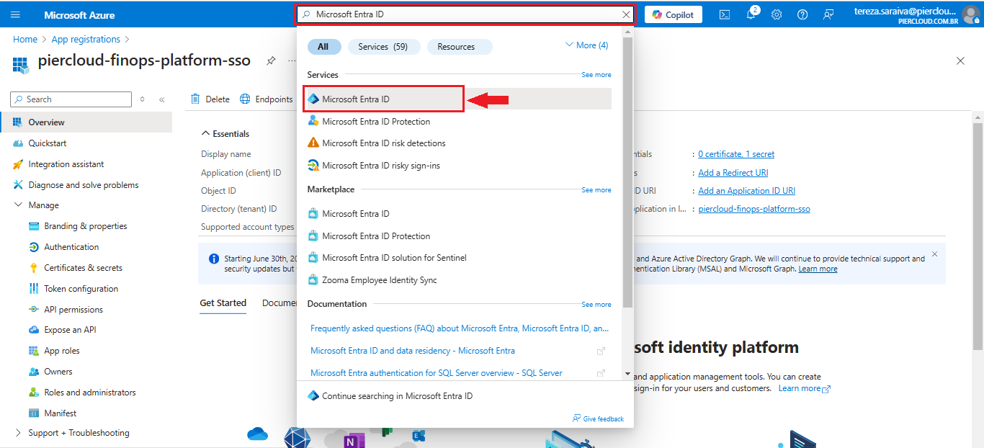The image size is (984, 448).
Task: Expand Support + Troubleshooting section
Action: [x=19, y=433]
